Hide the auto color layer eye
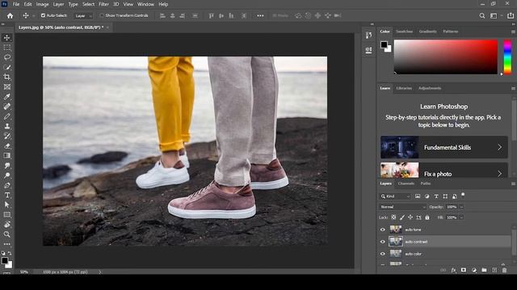The width and height of the screenshot is (517, 290). pos(383,254)
